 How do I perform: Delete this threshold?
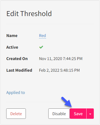pos(16,114)
